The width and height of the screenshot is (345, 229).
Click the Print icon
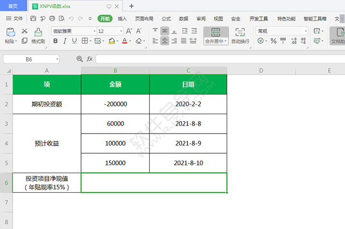click(x=52, y=18)
